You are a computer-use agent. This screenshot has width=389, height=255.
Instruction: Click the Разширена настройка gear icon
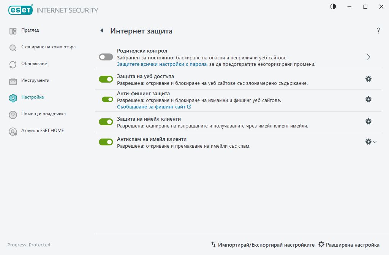click(321, 245)
